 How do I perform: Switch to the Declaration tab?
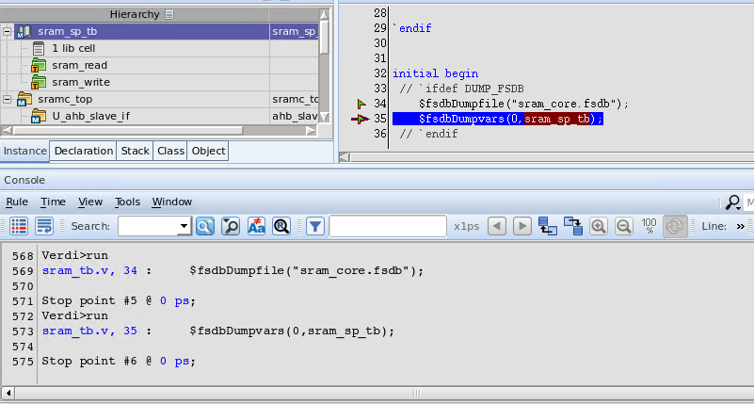(x=84, y=151)
